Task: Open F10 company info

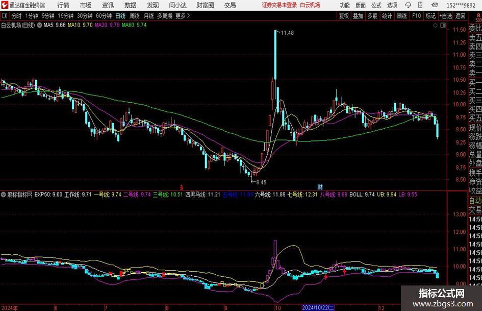Action: click(416, 16)
